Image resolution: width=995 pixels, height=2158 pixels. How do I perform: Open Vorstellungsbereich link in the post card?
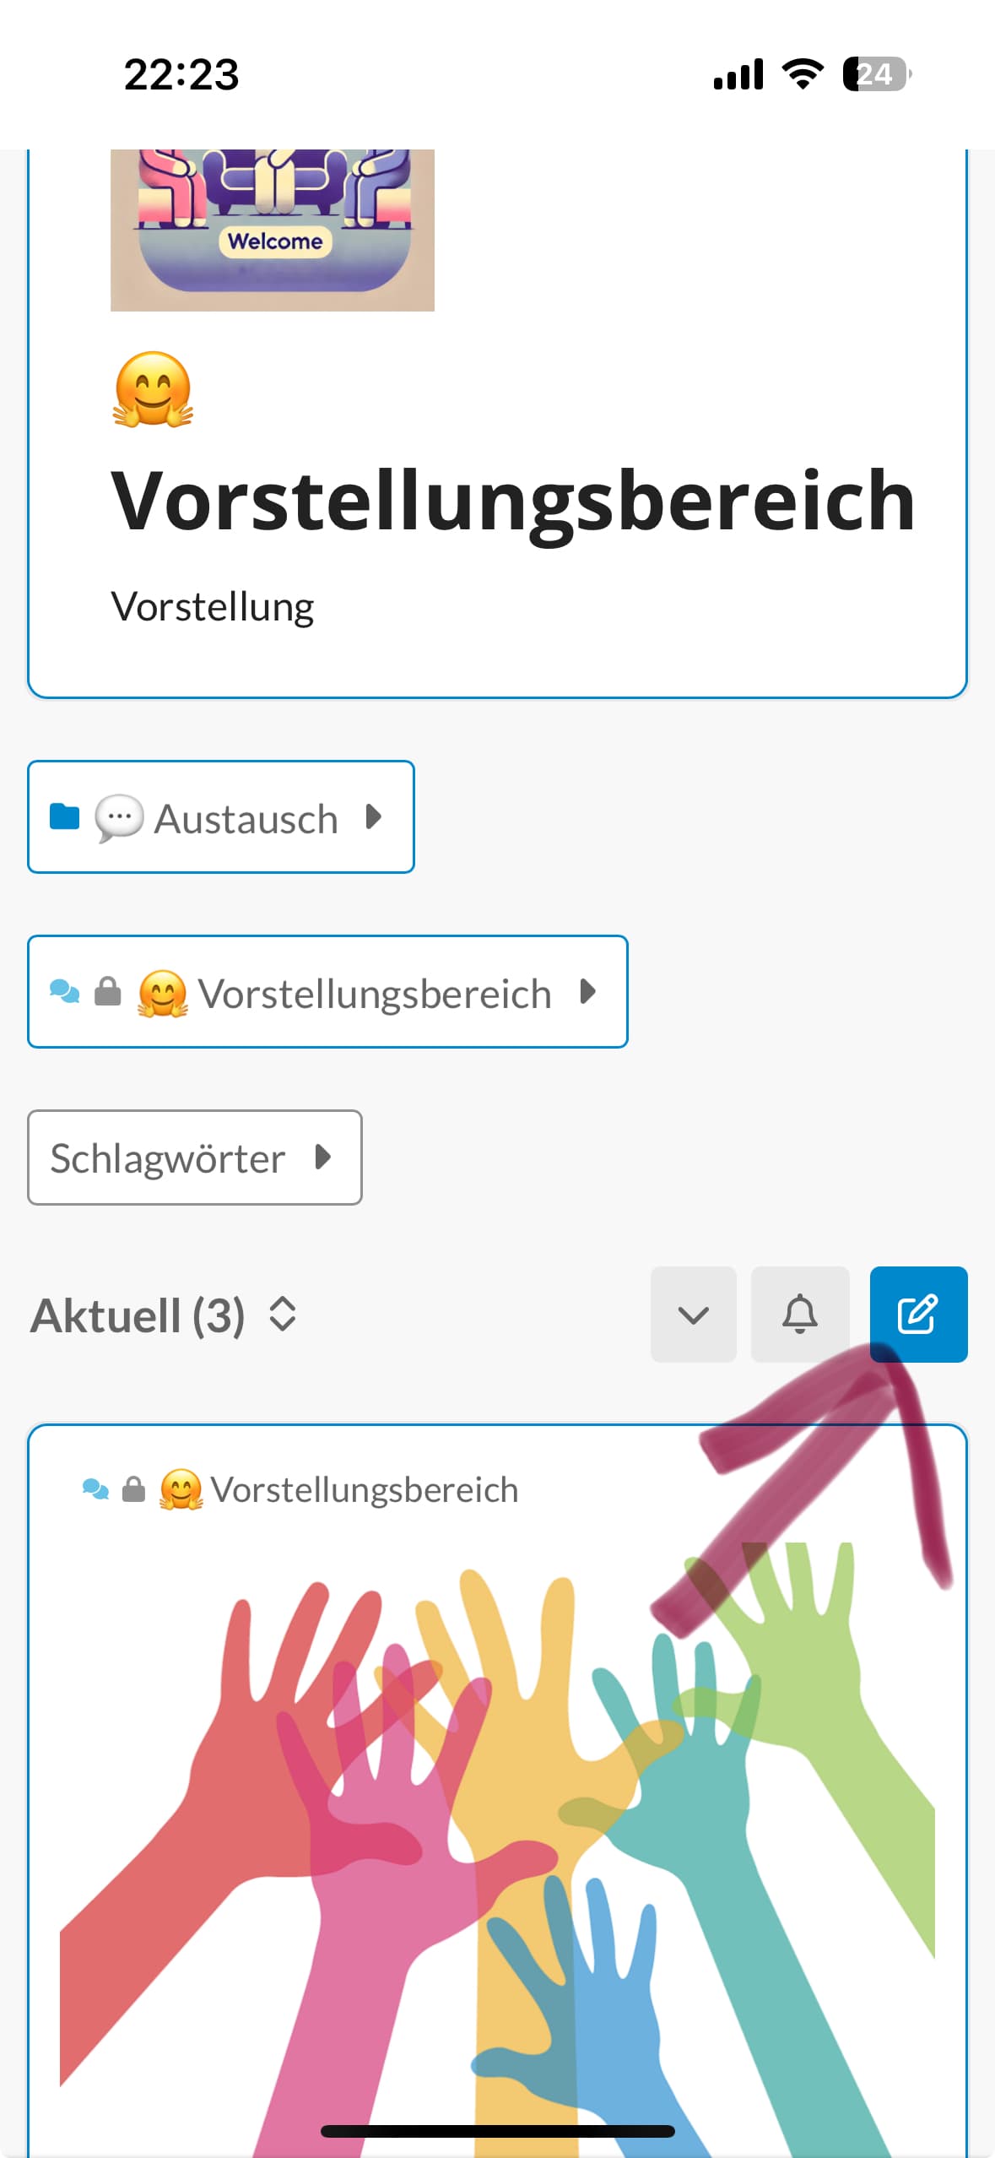click(x=364, y=1489)
